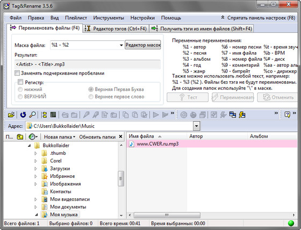This screenshot has height=230, width=301.
Task: Select the Верхнее первое слово radio button
Action: tap(91, 97)
